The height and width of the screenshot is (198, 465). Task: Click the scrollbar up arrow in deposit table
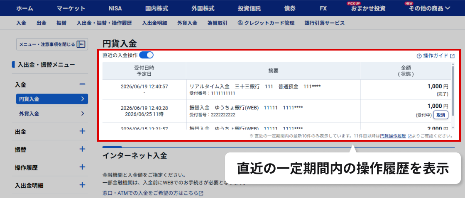(x=453, y=64)
